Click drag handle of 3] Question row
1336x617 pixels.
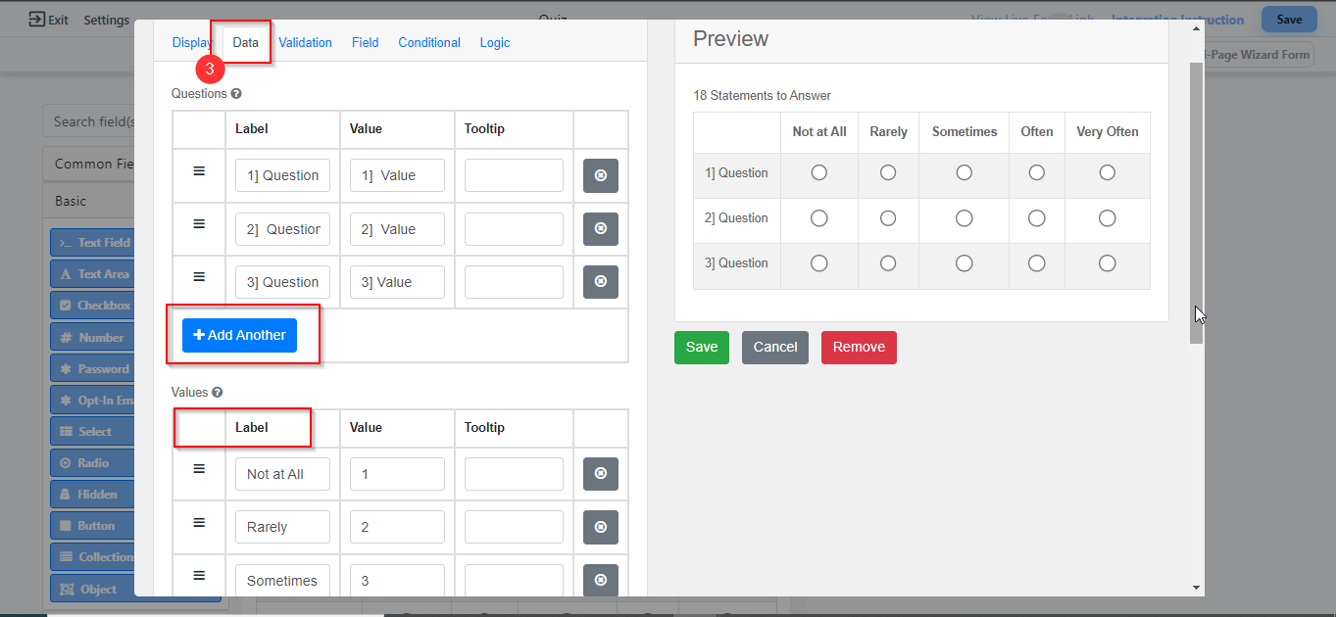pos(199,277)
